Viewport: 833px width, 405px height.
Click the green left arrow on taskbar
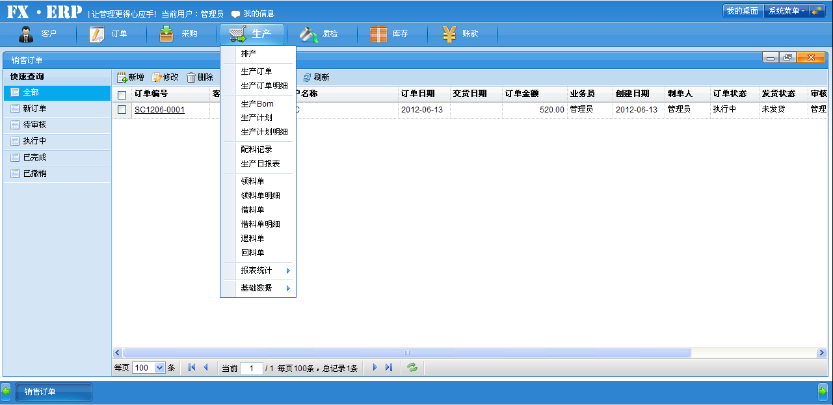point(6,391)
